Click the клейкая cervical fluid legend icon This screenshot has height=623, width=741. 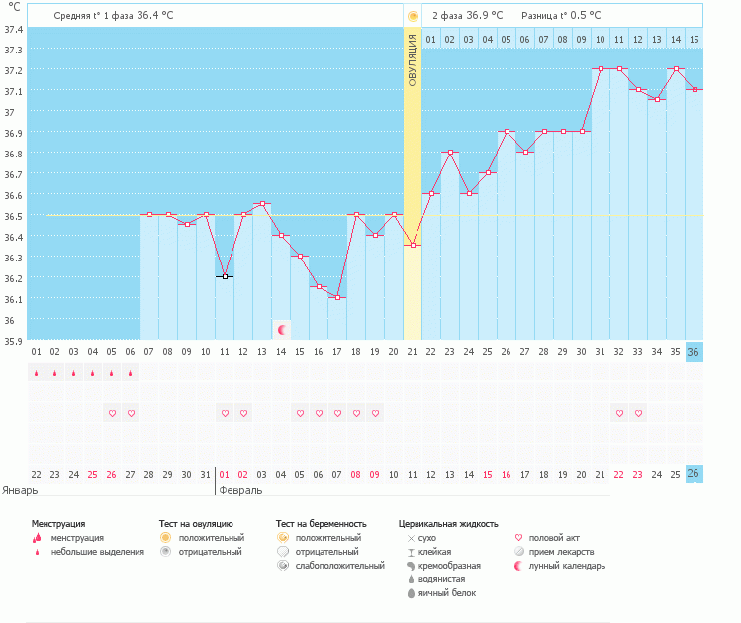[411, 552]
